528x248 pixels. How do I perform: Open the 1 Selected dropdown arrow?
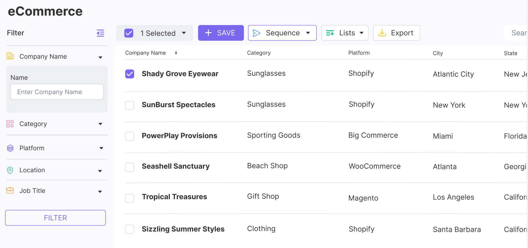click(x=184, y=33)
